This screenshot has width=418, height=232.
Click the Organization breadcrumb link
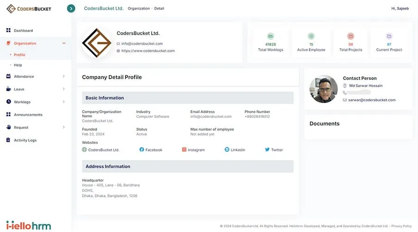click(x=139, y=9)
